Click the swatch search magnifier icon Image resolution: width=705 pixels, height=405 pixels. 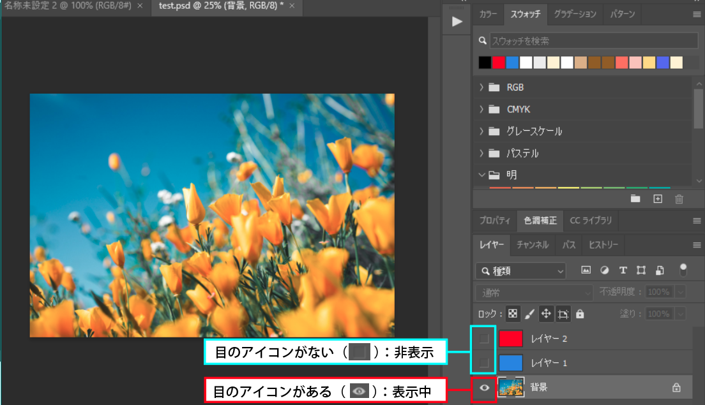[482, 41]
